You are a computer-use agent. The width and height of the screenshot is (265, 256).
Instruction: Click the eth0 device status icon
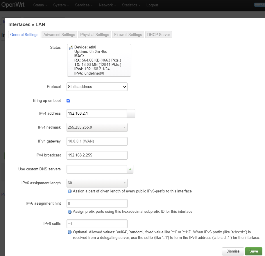point(71,47)
